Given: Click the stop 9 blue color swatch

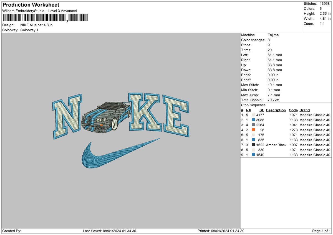Looking at the screenshot, I should 253,155.
